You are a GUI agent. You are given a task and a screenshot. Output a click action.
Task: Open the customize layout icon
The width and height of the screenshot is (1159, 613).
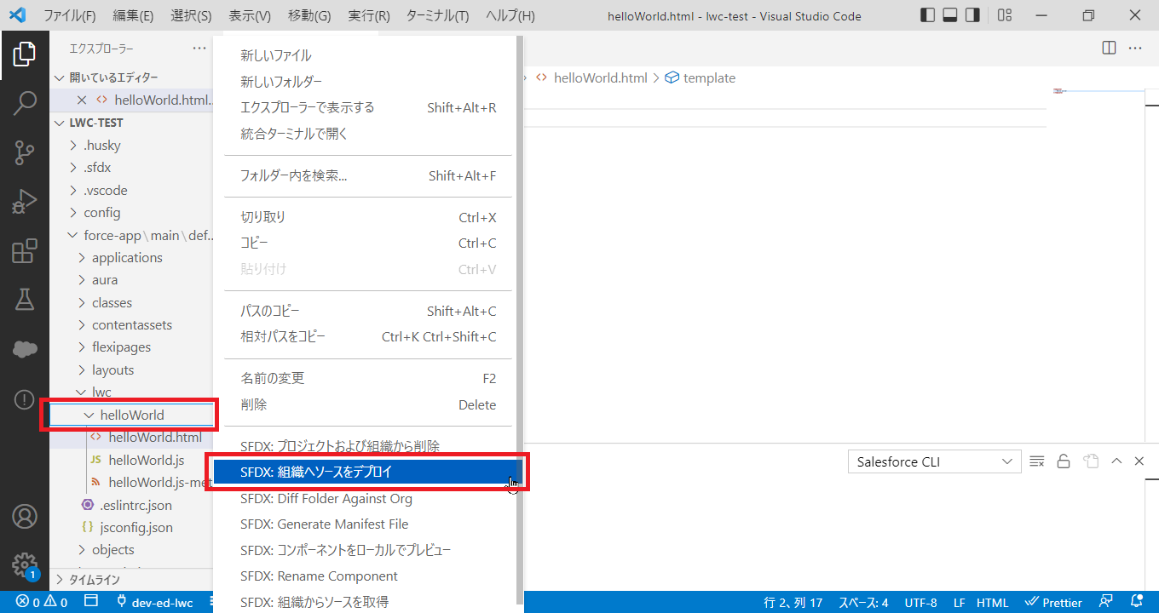point(1005,15)
